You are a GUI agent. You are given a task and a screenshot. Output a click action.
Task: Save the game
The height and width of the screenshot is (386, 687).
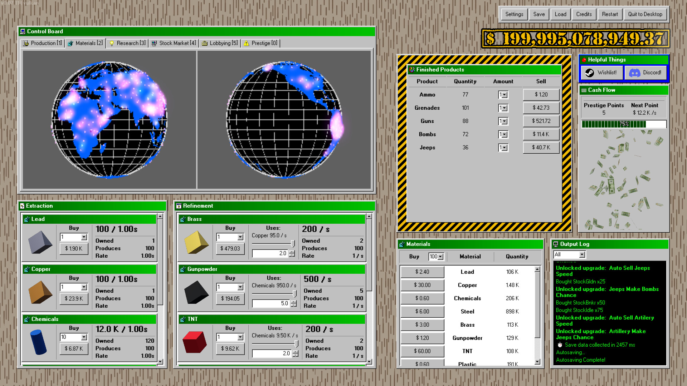(x=539, y=14)
